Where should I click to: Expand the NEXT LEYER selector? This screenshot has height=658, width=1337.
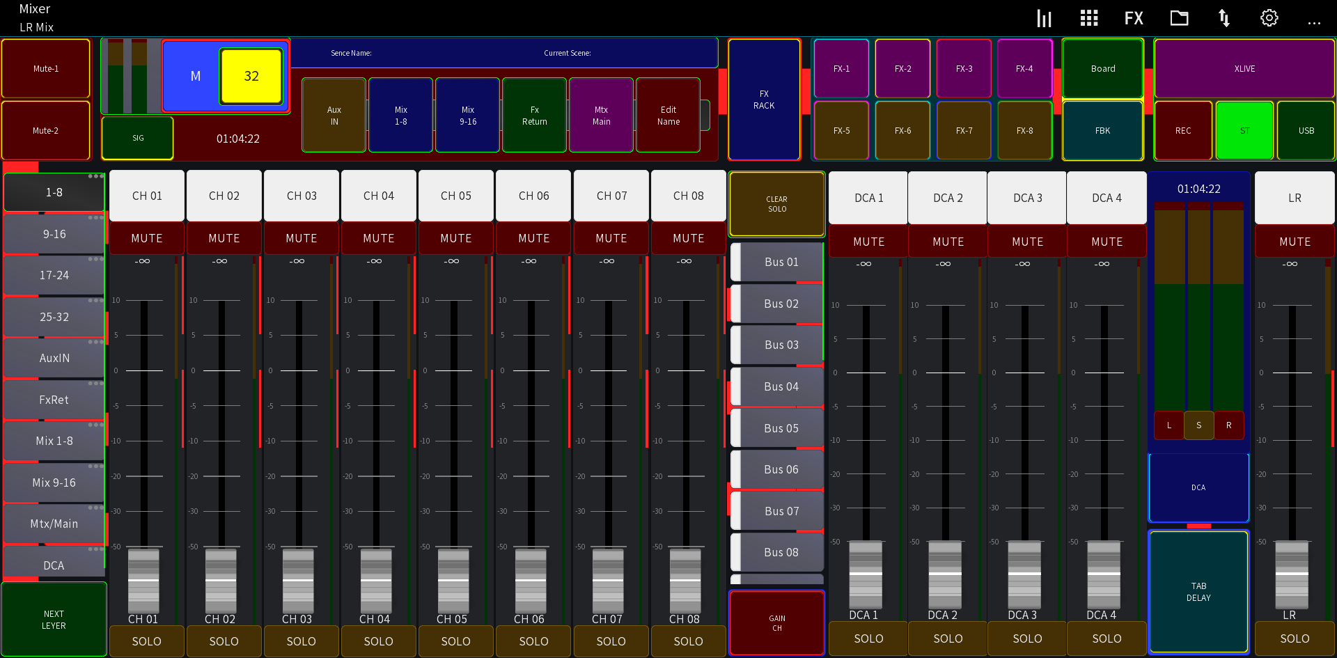pyautogui.click(x=53, y=619)
